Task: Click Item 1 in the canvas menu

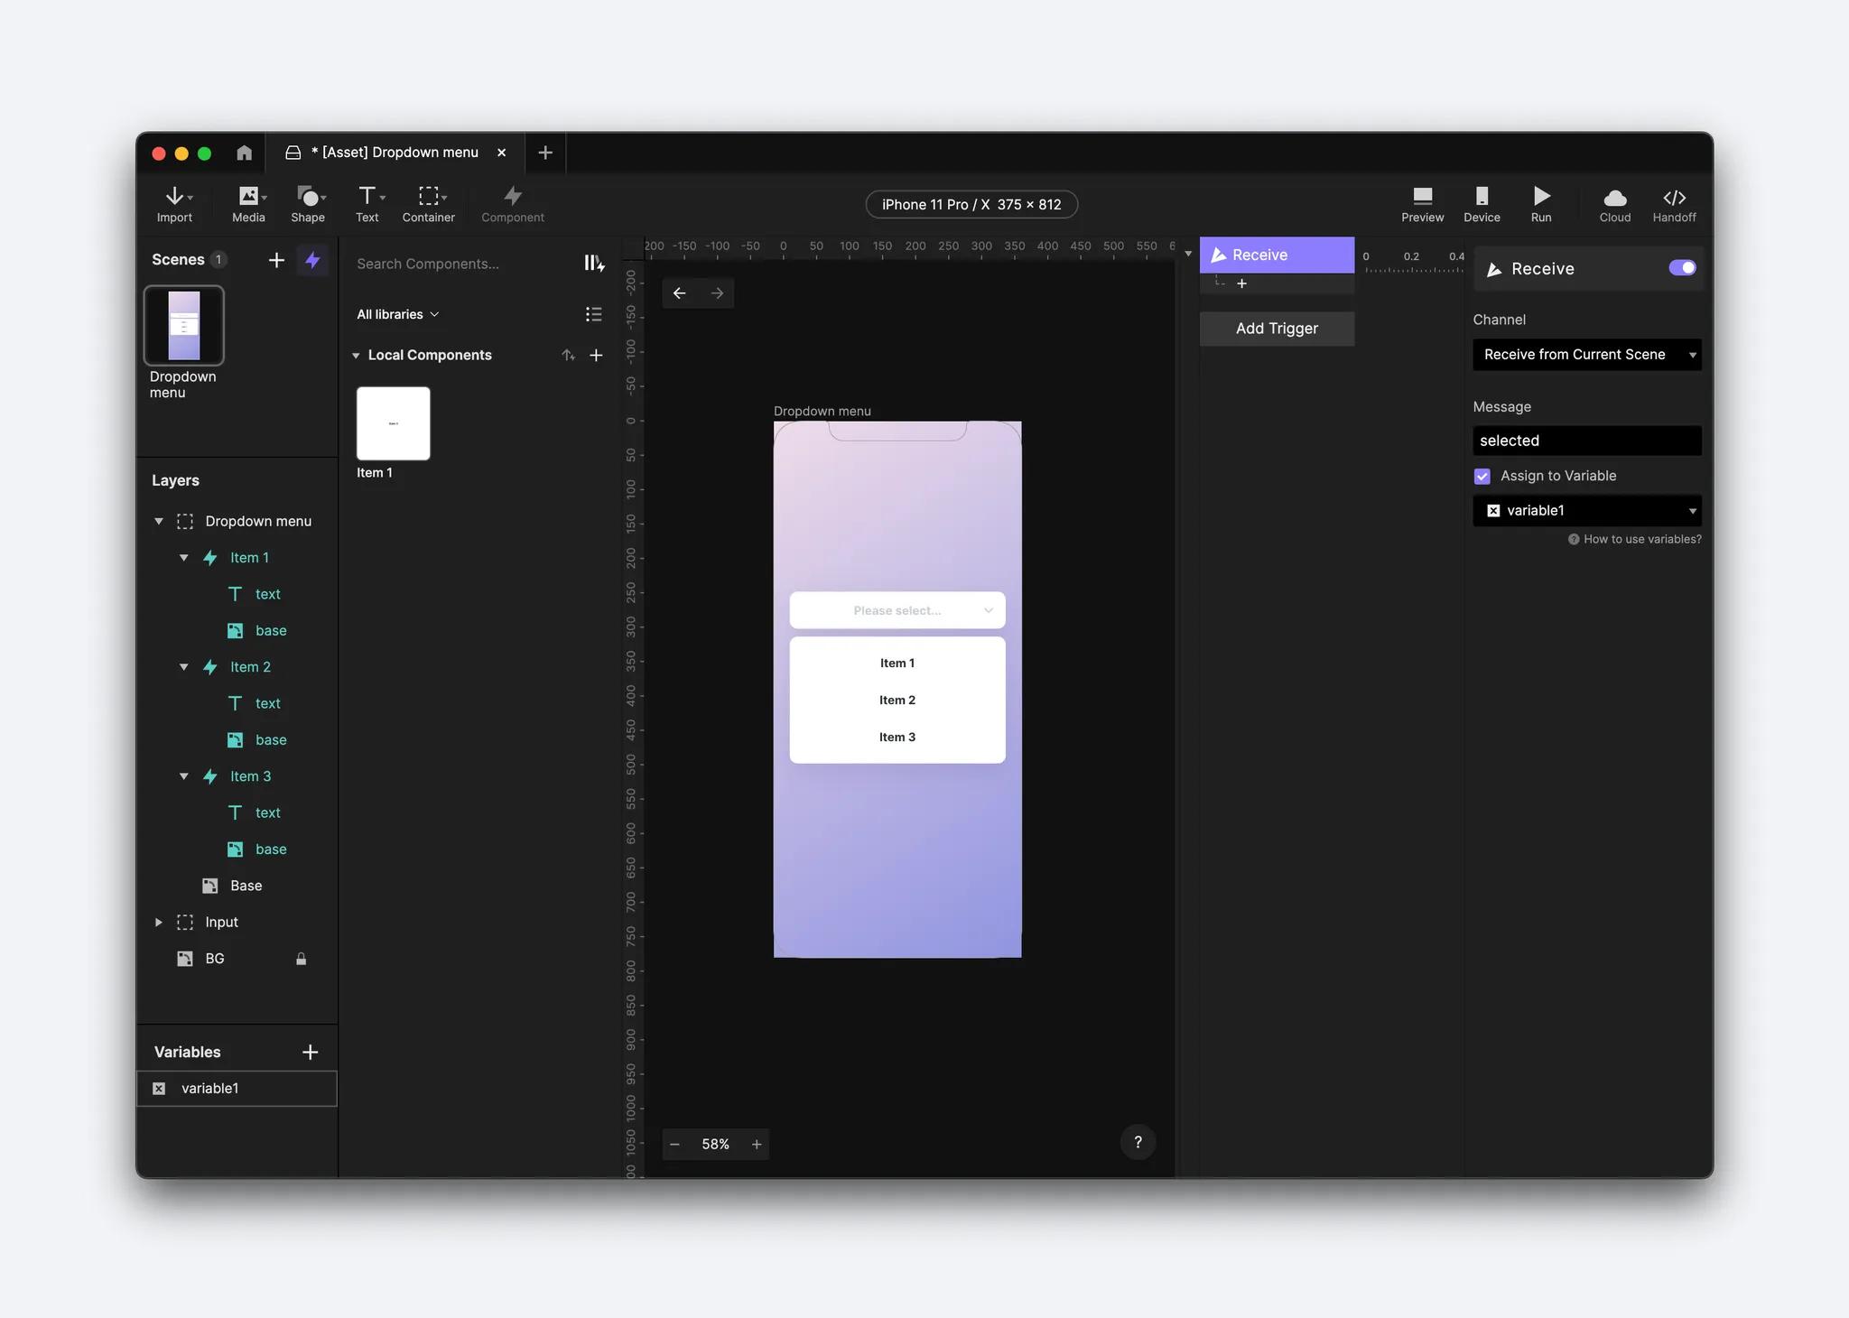Action: [897, 664]
